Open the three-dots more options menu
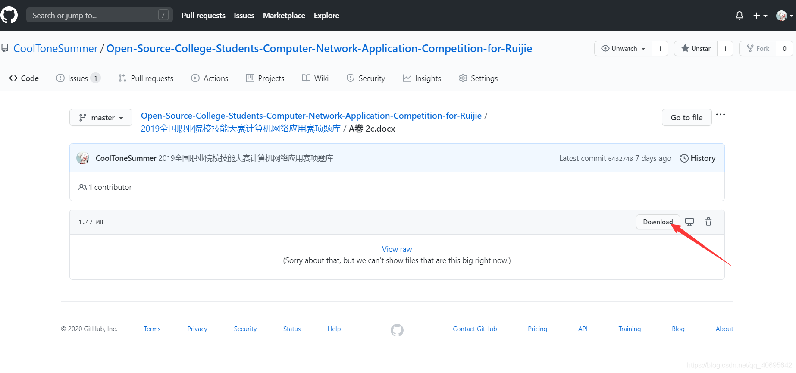796x373 pixels. (x=721, y=115)
